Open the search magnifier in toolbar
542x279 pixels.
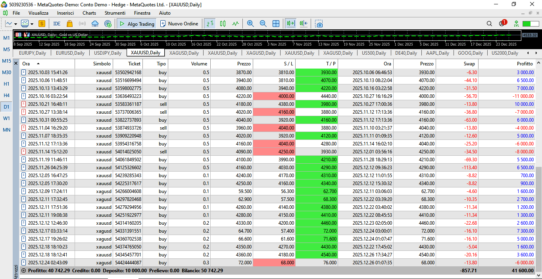pyautogui.click(x=489, y=24)
